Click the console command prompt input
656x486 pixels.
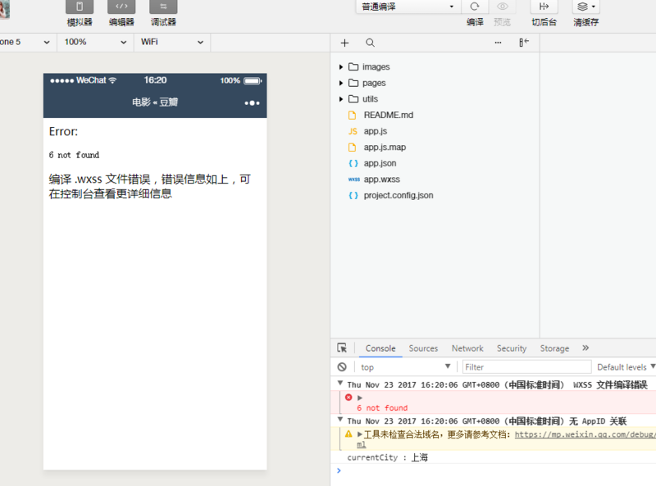[498, 471]
